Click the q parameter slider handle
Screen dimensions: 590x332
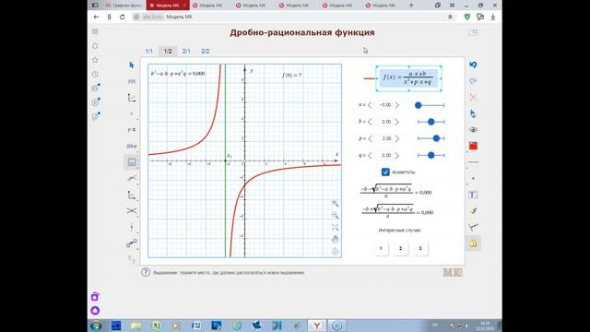(x=431, y=155)
